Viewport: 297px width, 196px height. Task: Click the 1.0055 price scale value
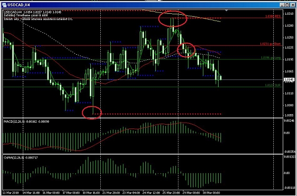(289, 115)
